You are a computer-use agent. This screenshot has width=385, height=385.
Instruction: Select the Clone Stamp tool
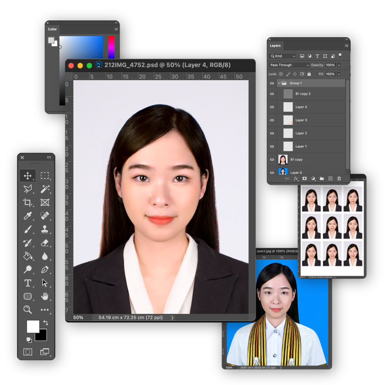coord(45,229)
